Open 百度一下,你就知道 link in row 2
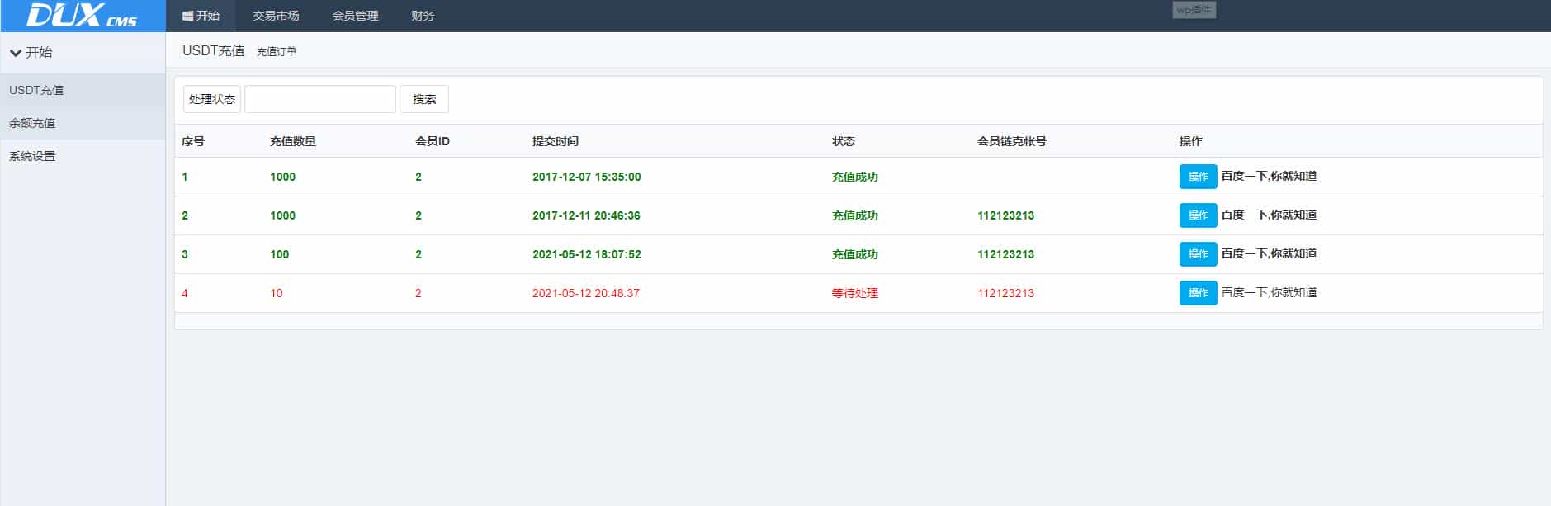The width and height of the screenshot is (1551, 506). pos(1269,215)
